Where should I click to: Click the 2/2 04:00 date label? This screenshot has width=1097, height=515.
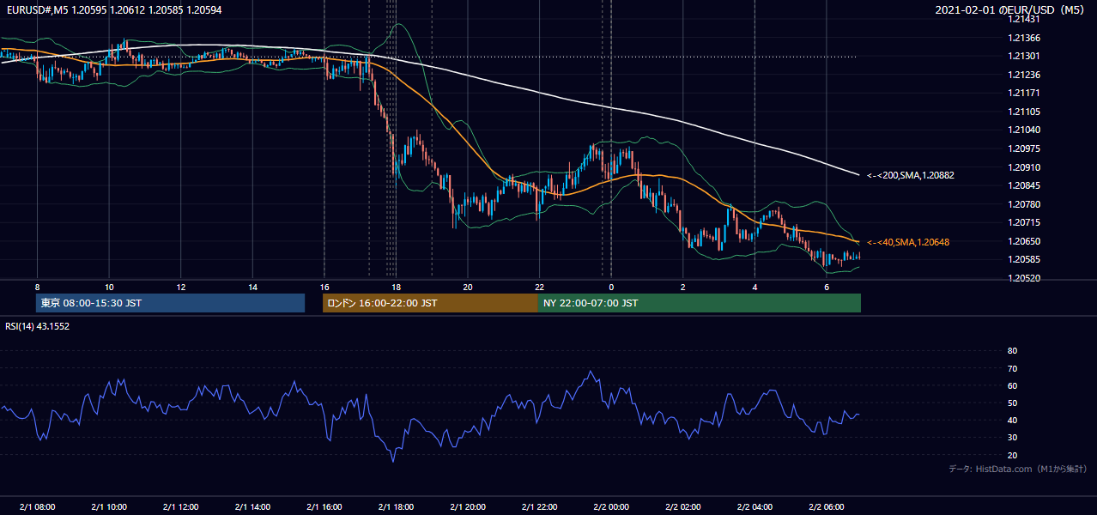tap(755, 506)
